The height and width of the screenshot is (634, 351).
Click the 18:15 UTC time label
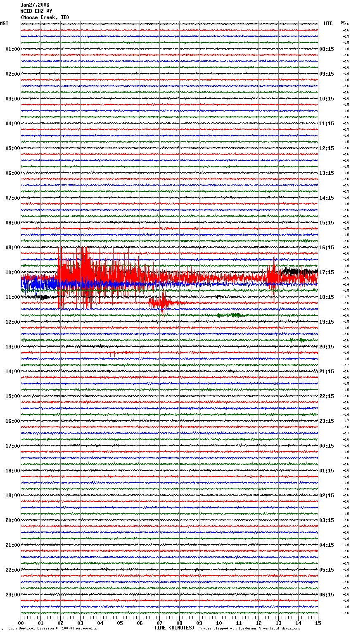click(x=327, y=297)
